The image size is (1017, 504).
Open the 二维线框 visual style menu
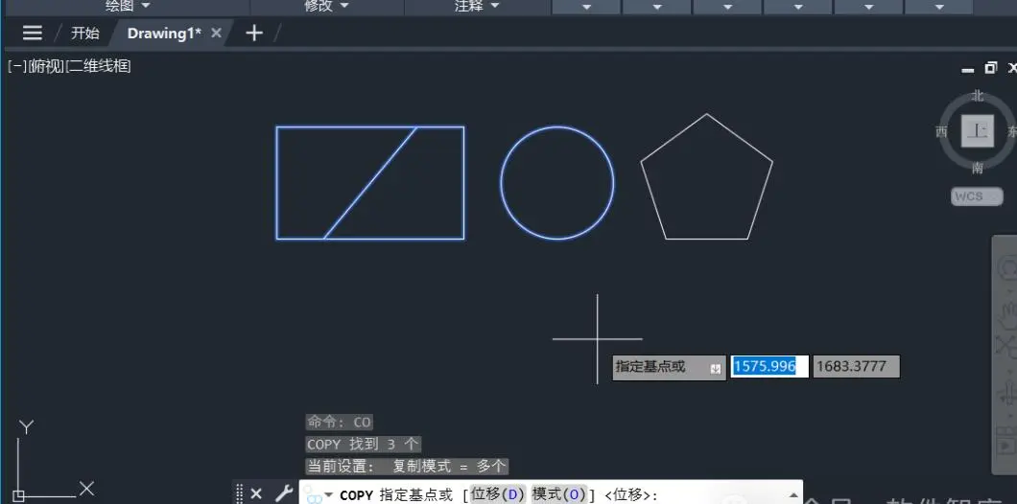coord(99,66)
